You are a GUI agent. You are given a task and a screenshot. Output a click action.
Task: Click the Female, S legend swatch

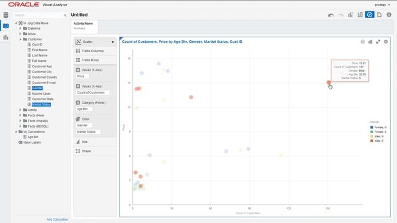click(372, 132)
